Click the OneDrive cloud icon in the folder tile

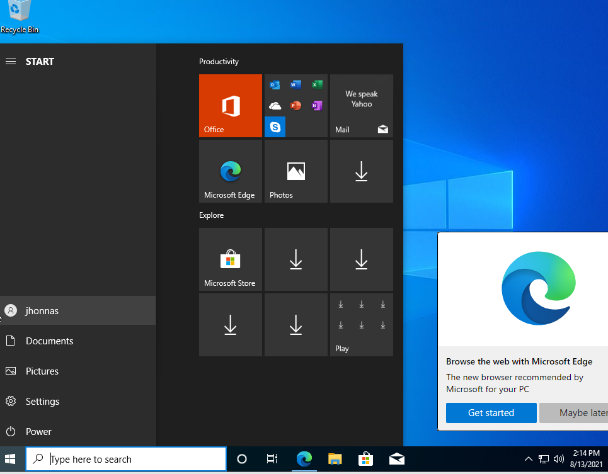pyautogui.click(x=275, y=106)
